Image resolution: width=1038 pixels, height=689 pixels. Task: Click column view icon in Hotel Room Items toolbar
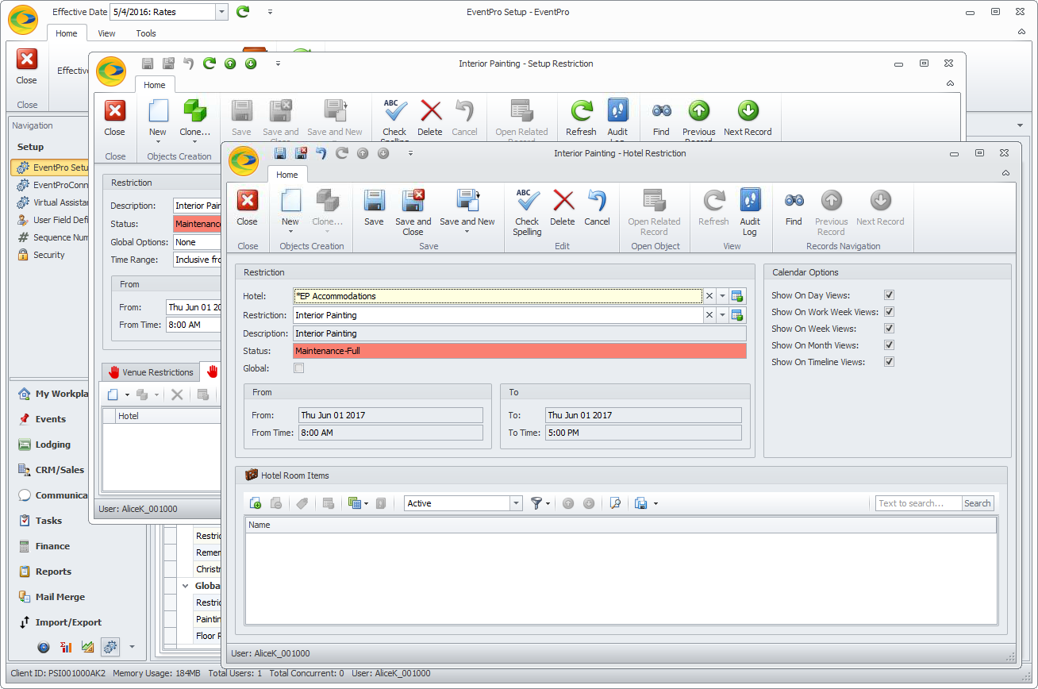(355, 503)
